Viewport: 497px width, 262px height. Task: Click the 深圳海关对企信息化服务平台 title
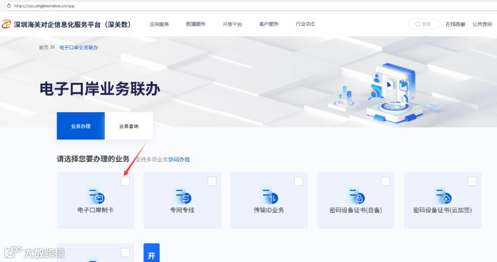pos(72,24)
